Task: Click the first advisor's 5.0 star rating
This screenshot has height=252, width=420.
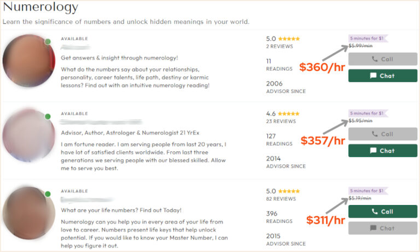Action: (289, 39)
